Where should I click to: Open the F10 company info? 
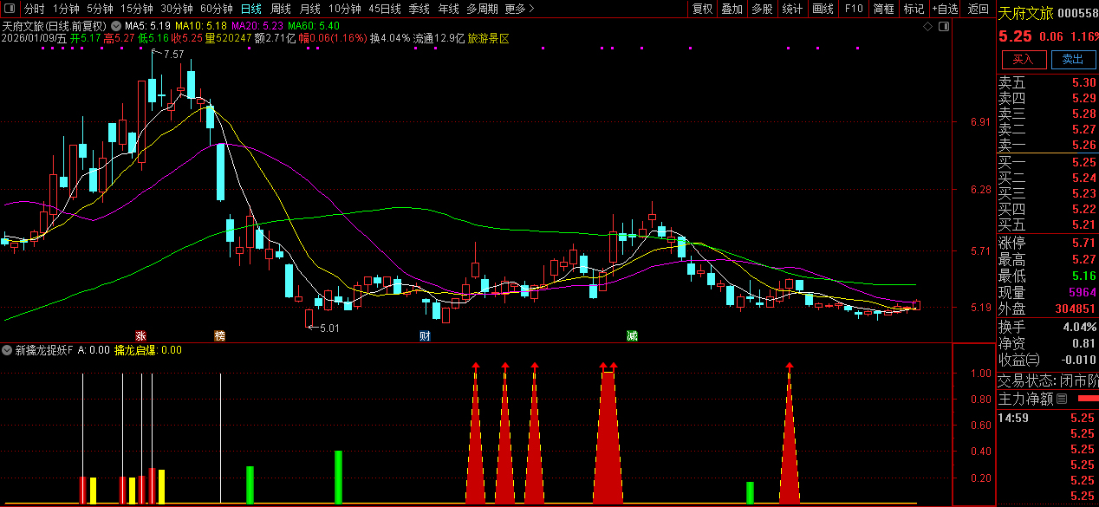[x=854, y=9]
